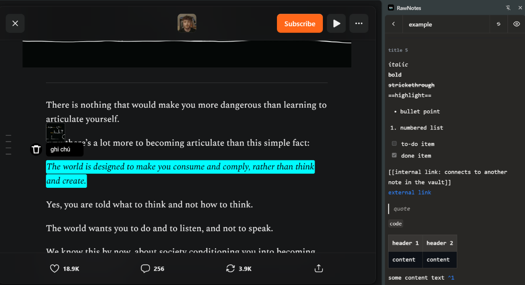Open the author's profile avatar
This screenshot has height=285, width=525.
pos(187,23)
